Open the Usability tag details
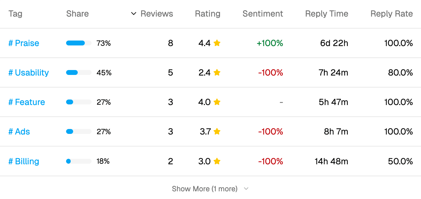Viewport: 421px width, 199px height. (28, 72)
